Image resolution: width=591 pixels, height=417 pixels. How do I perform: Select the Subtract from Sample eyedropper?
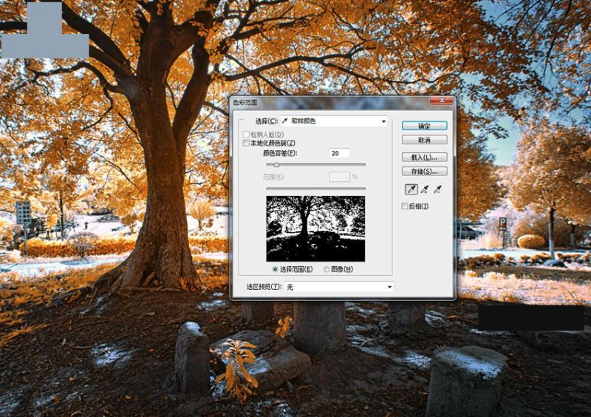coord(438,190)
